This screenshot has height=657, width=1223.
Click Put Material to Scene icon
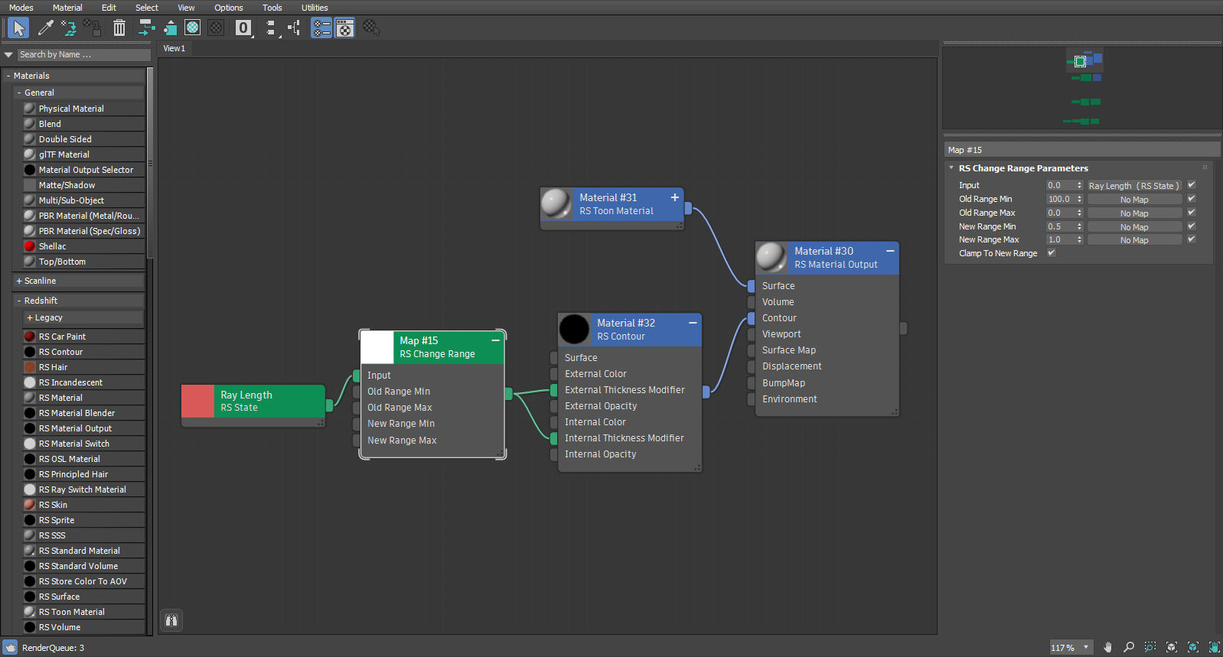pyautogui.click(x=69, y=28)
